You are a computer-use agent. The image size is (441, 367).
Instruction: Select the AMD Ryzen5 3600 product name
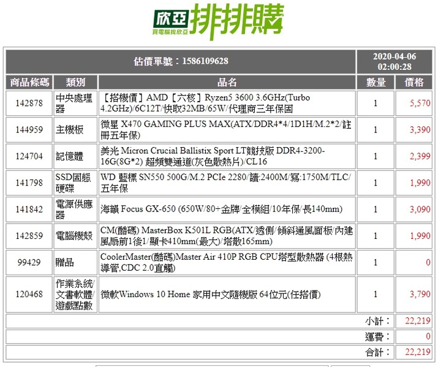227,104
